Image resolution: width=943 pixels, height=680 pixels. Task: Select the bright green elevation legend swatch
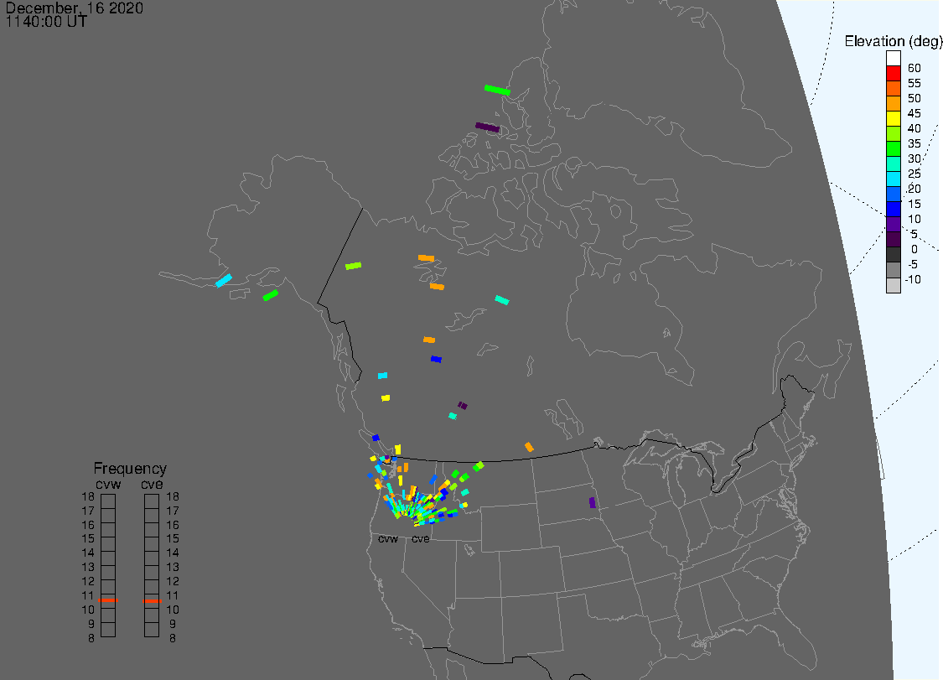893,148
